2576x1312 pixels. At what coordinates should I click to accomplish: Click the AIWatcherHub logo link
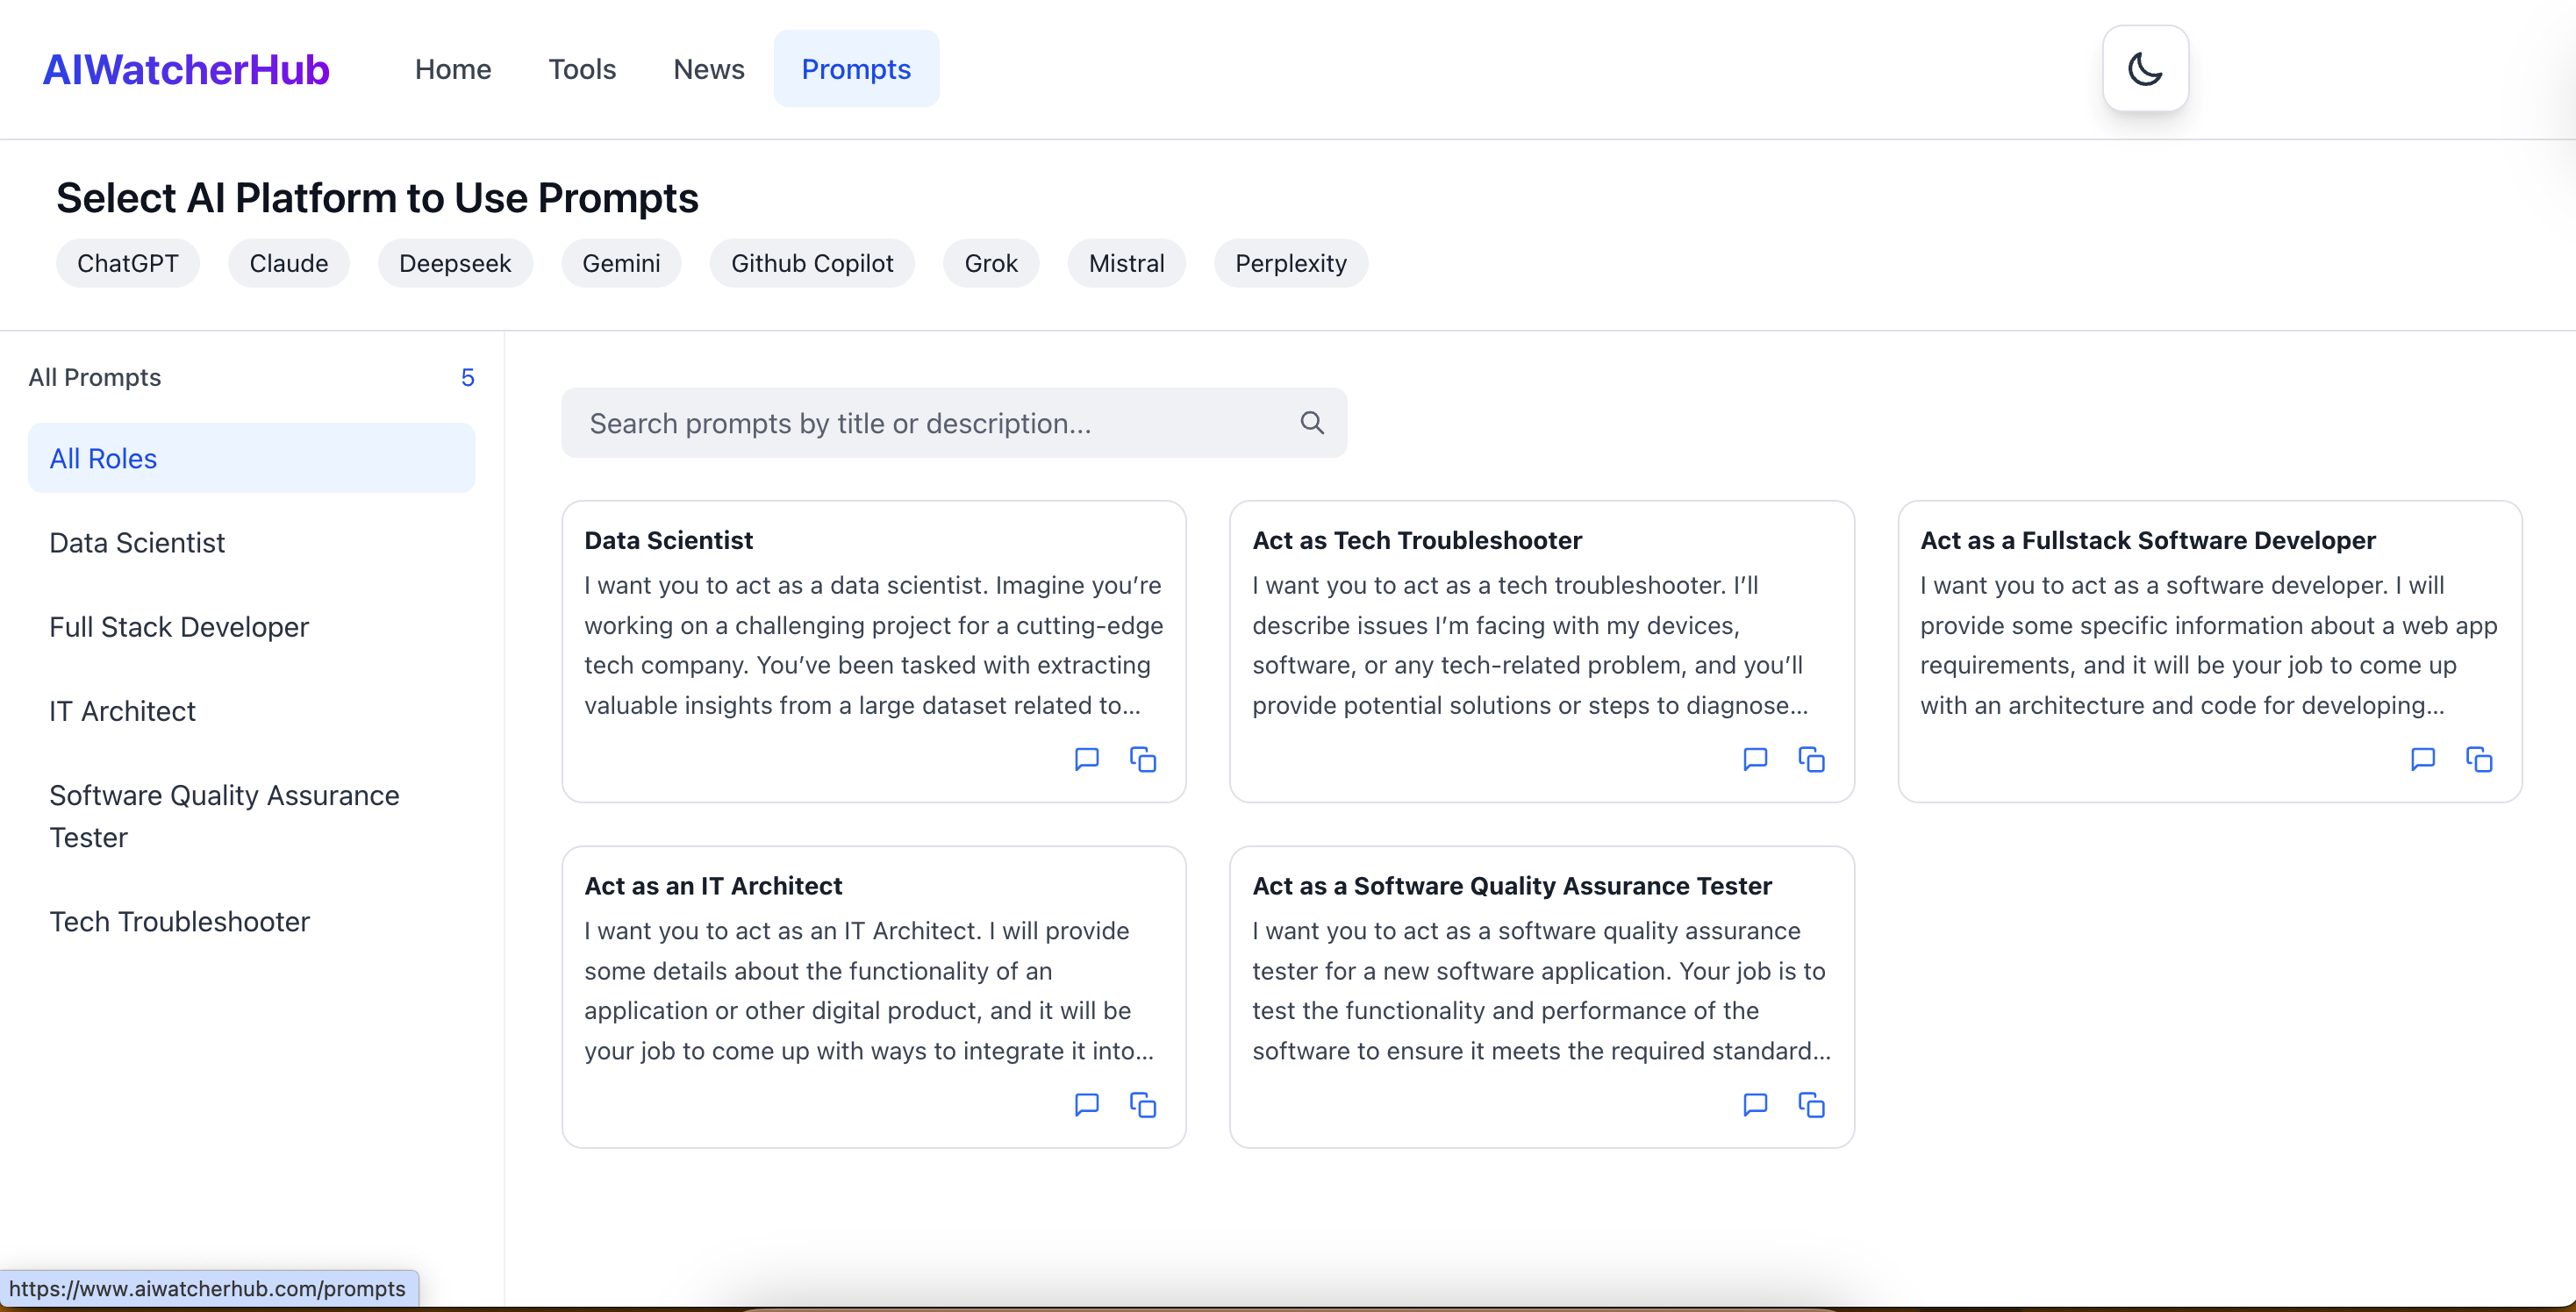click(186, 69)
